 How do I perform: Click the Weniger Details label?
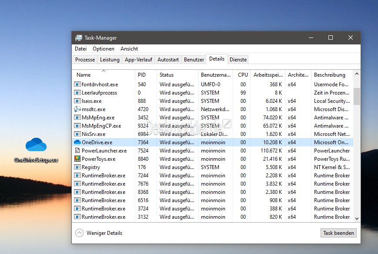tap(104, 233)
